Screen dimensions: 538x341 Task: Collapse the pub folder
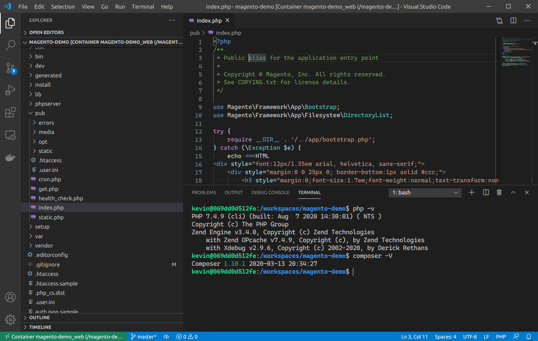[102, 113]
